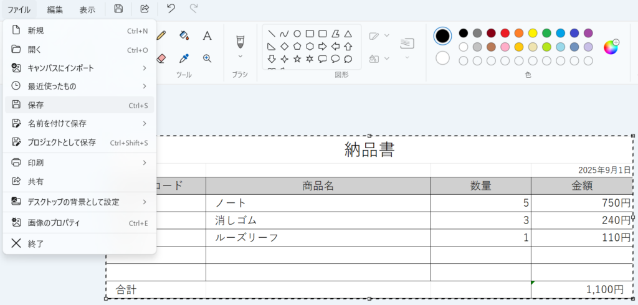The width and height of the screenshot is (638, 305).
Task: Pick the yellow color swatch
Action: point(533,33)
